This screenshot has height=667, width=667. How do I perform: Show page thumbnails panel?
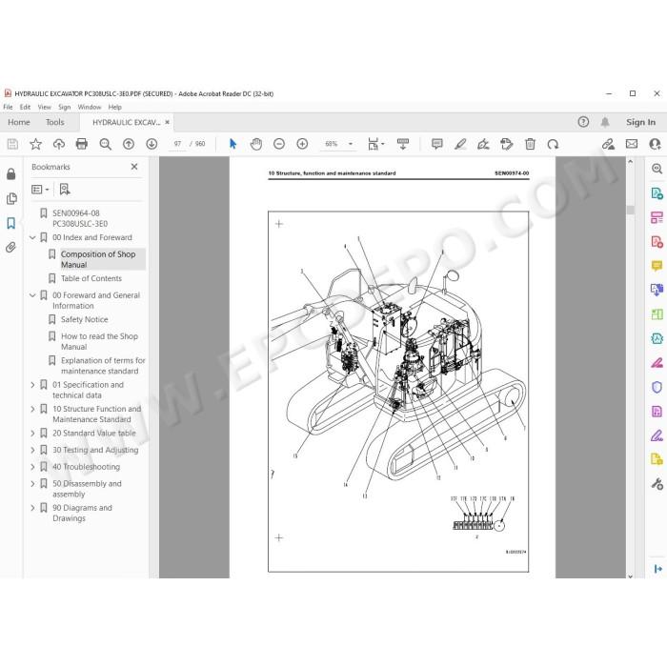(11, 198)
